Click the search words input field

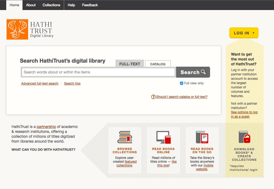click(98, 72)
